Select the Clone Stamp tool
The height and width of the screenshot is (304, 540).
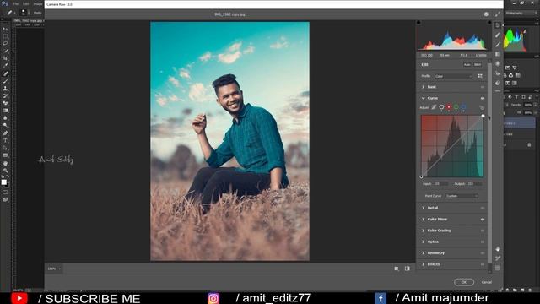click(5, 88)
